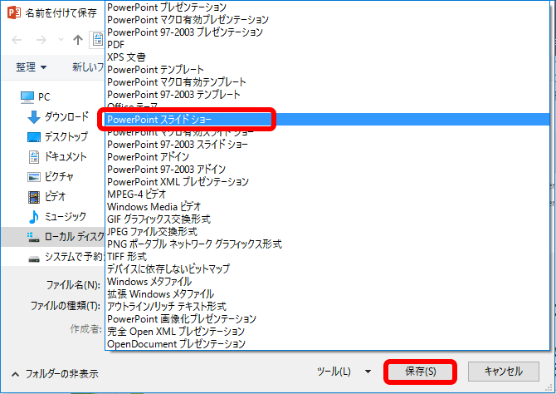Choose 完全 Open XML プレゼンテーション format
556x394 pixels.
point(327,331)
